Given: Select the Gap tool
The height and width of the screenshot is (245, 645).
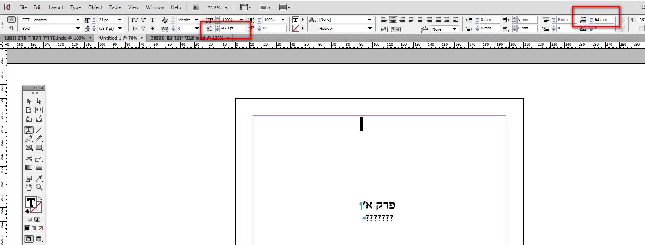Looking at the screenshot, I should point(39,110).
